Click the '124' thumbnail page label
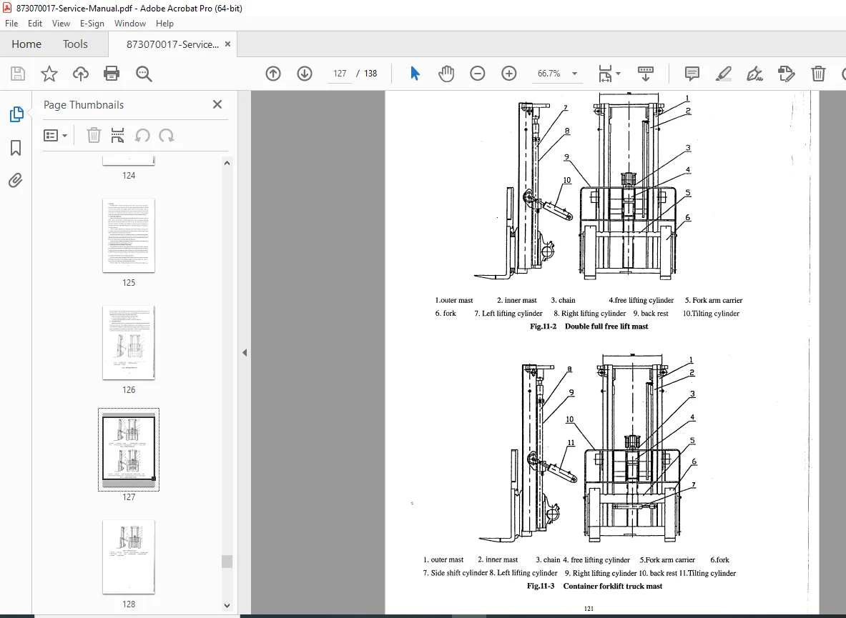 click(129, 176)
